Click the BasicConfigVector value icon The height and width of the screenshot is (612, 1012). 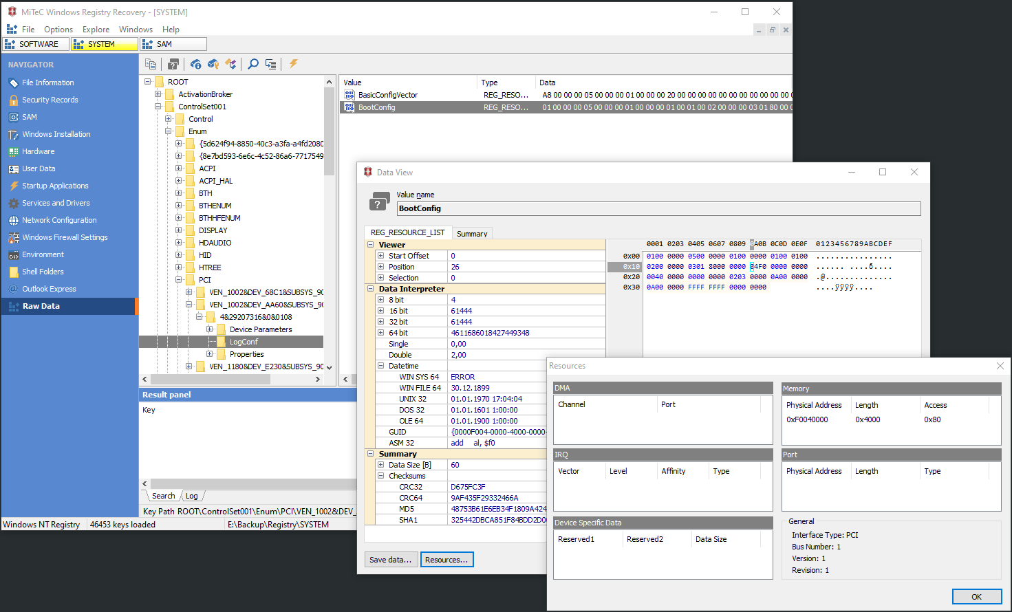click(349, 95)
